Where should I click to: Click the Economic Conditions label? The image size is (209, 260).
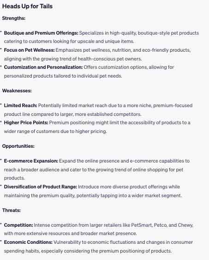28,242
